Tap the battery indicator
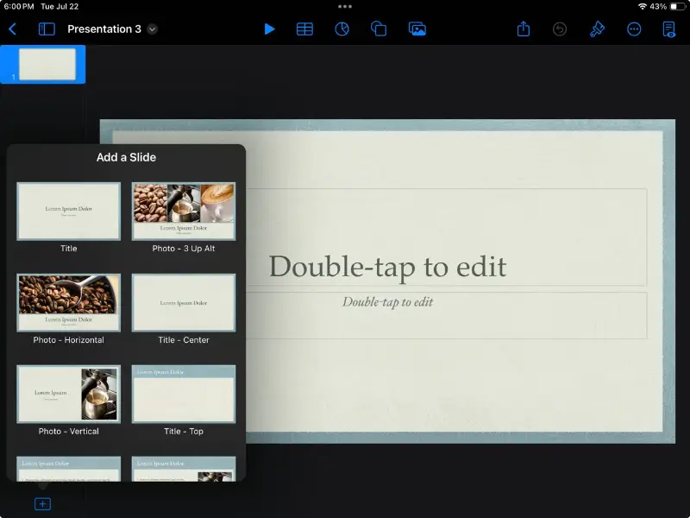The height and width of the screenshot is (518, 690). click(677, 7)
